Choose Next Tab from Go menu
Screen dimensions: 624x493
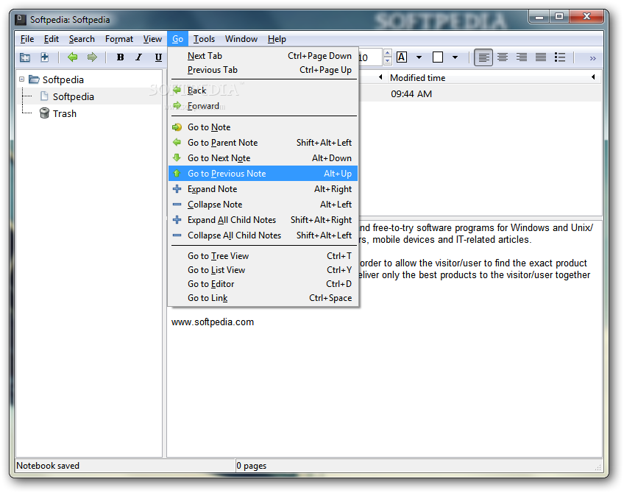coord(263,56)
